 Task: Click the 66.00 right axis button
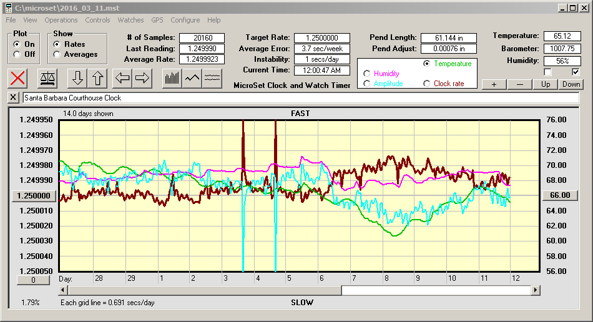[561, 195]
